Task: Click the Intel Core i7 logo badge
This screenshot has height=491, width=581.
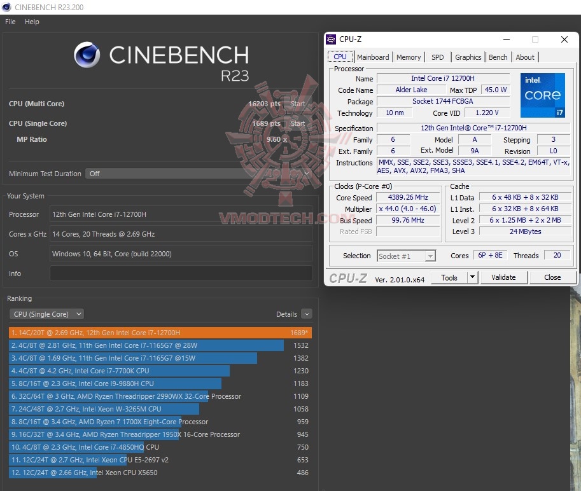Action: [542, 95]
